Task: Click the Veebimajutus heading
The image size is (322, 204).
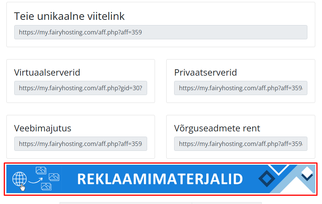Action: click(43, 128)
